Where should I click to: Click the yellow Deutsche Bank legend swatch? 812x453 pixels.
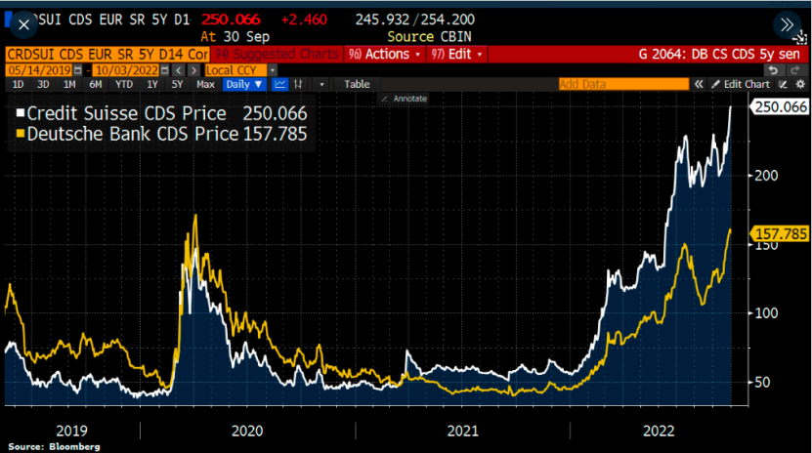click(21, 134)
